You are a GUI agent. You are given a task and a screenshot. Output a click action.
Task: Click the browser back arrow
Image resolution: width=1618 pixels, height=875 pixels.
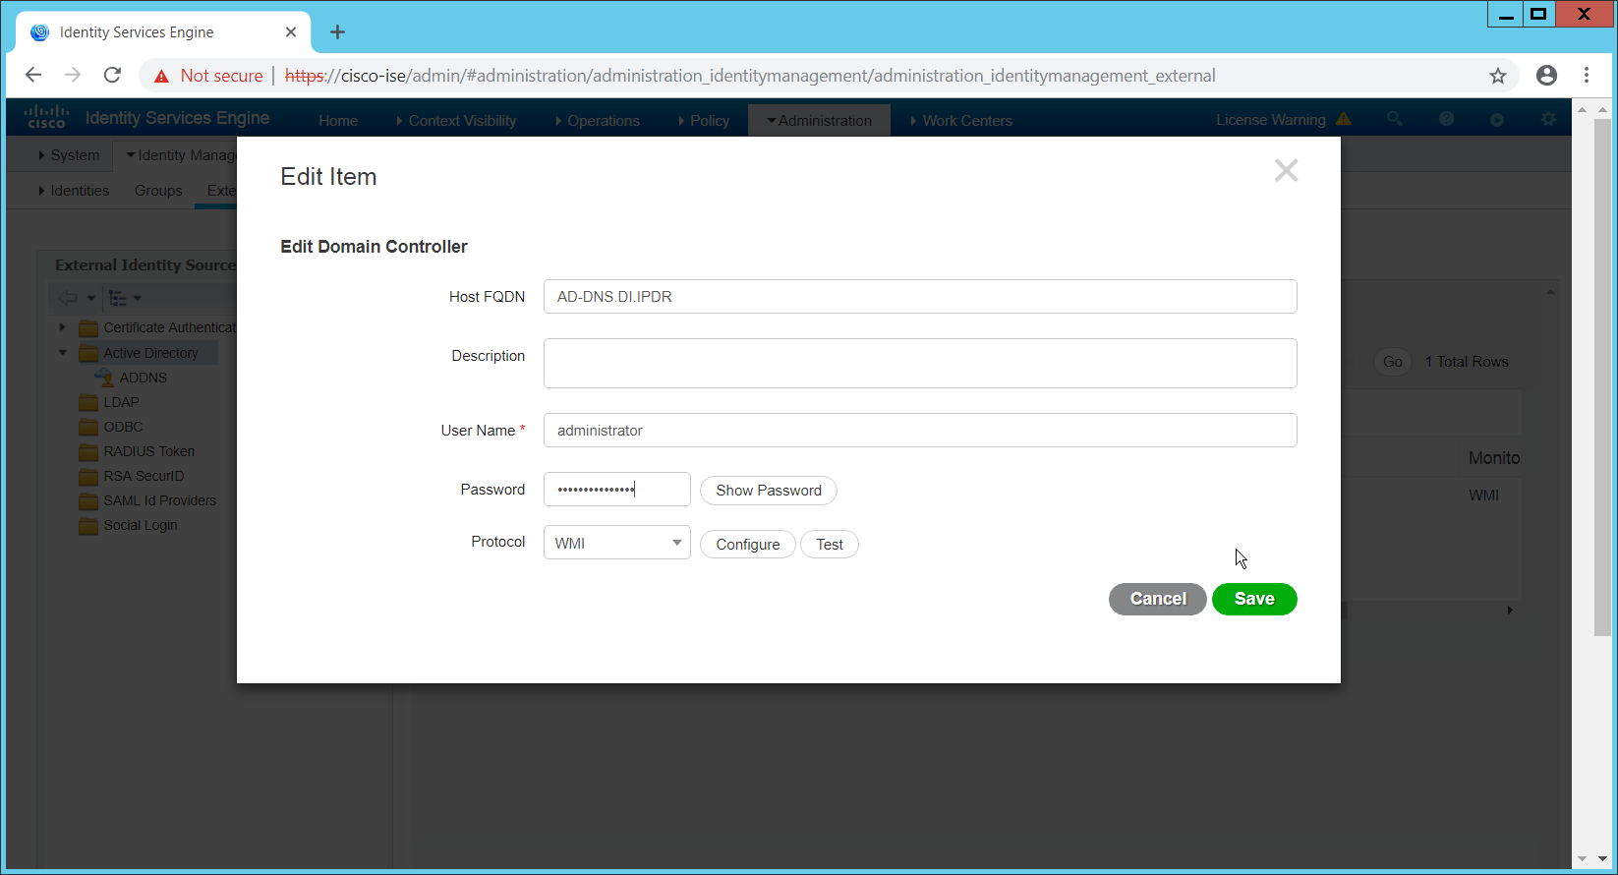(x=33, y=76)
